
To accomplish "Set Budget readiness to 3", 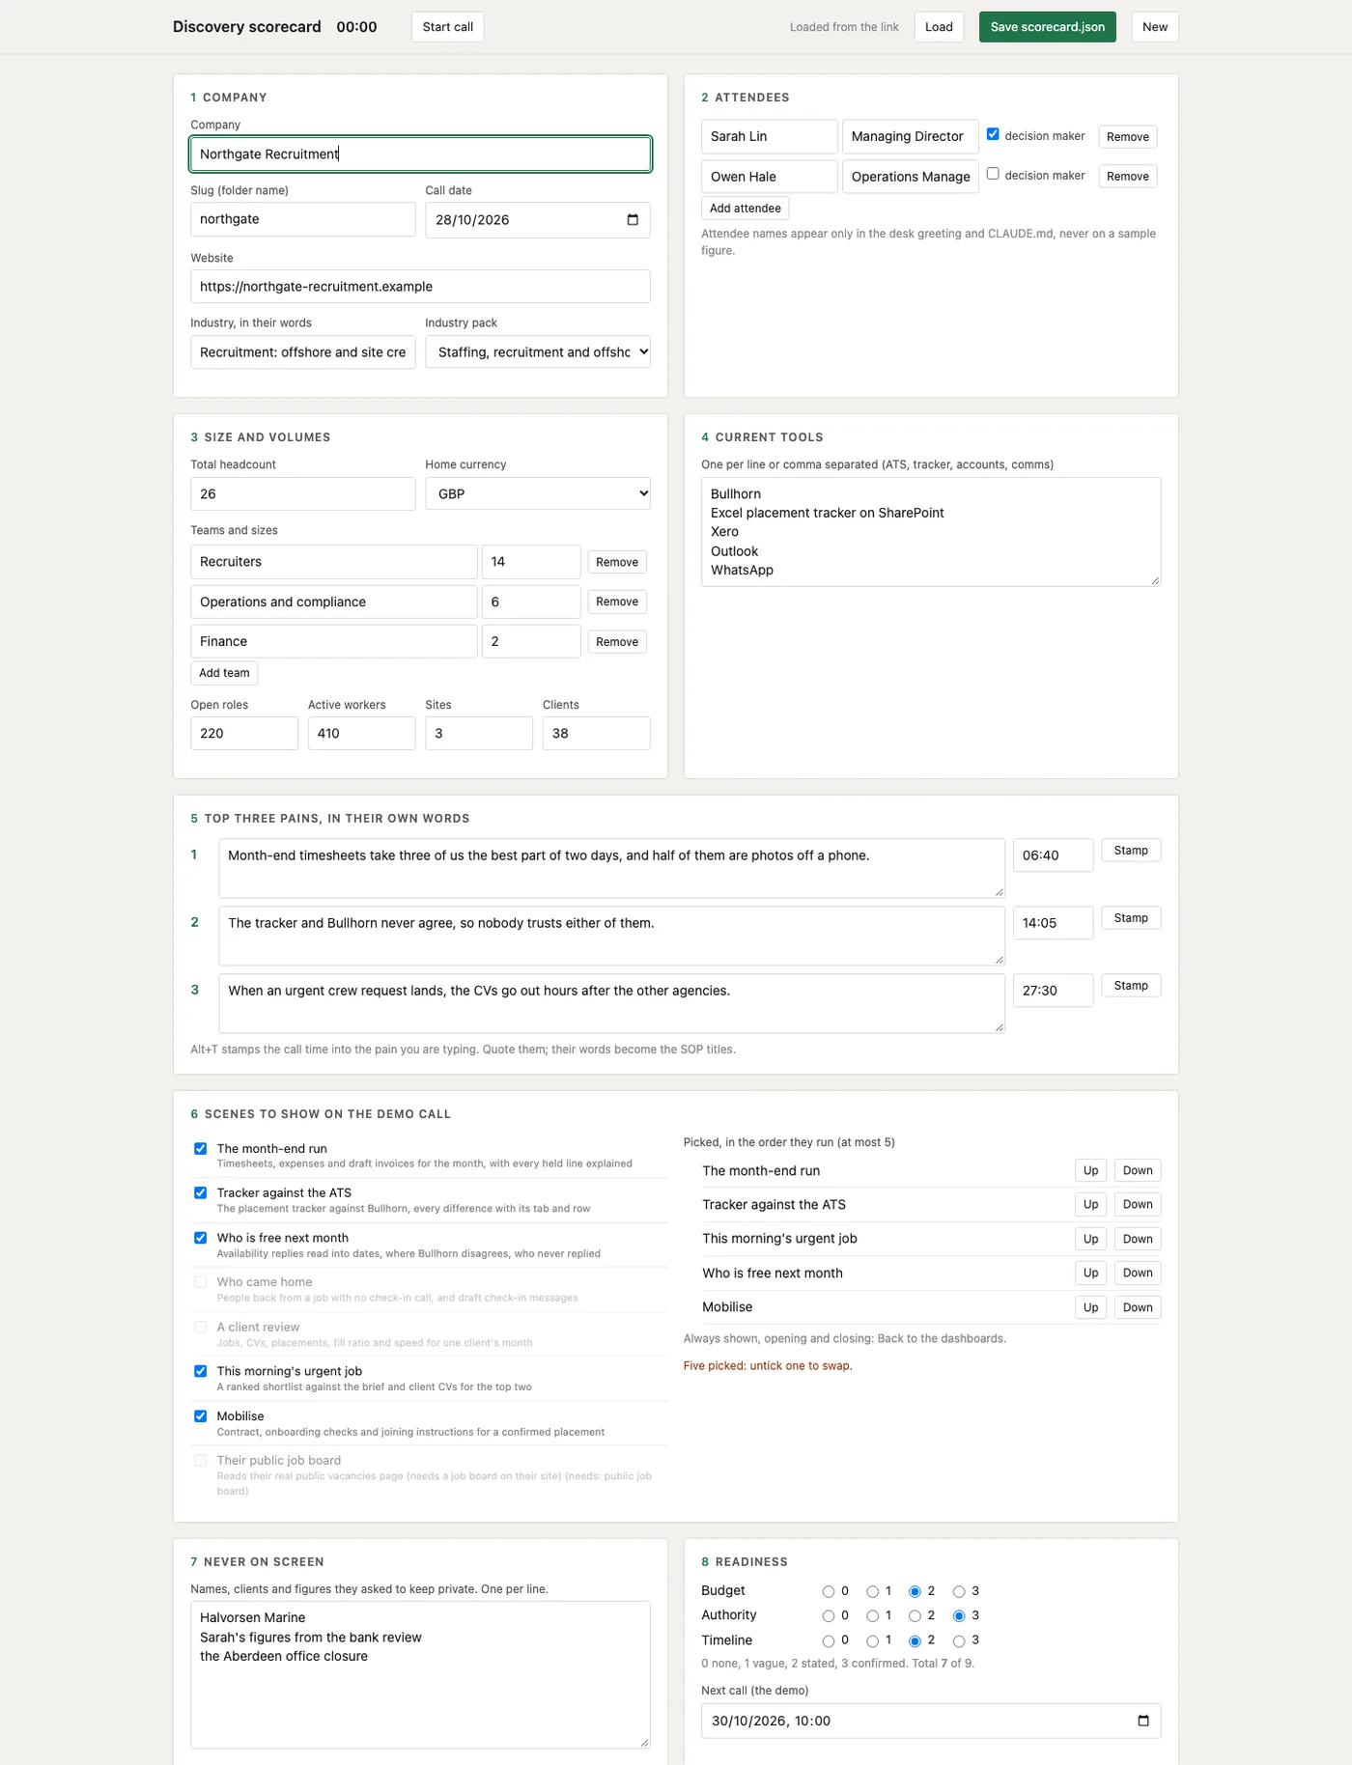I will point(959,1591).
